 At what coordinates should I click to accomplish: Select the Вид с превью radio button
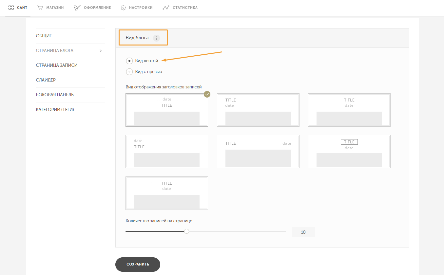coord(129,71)
